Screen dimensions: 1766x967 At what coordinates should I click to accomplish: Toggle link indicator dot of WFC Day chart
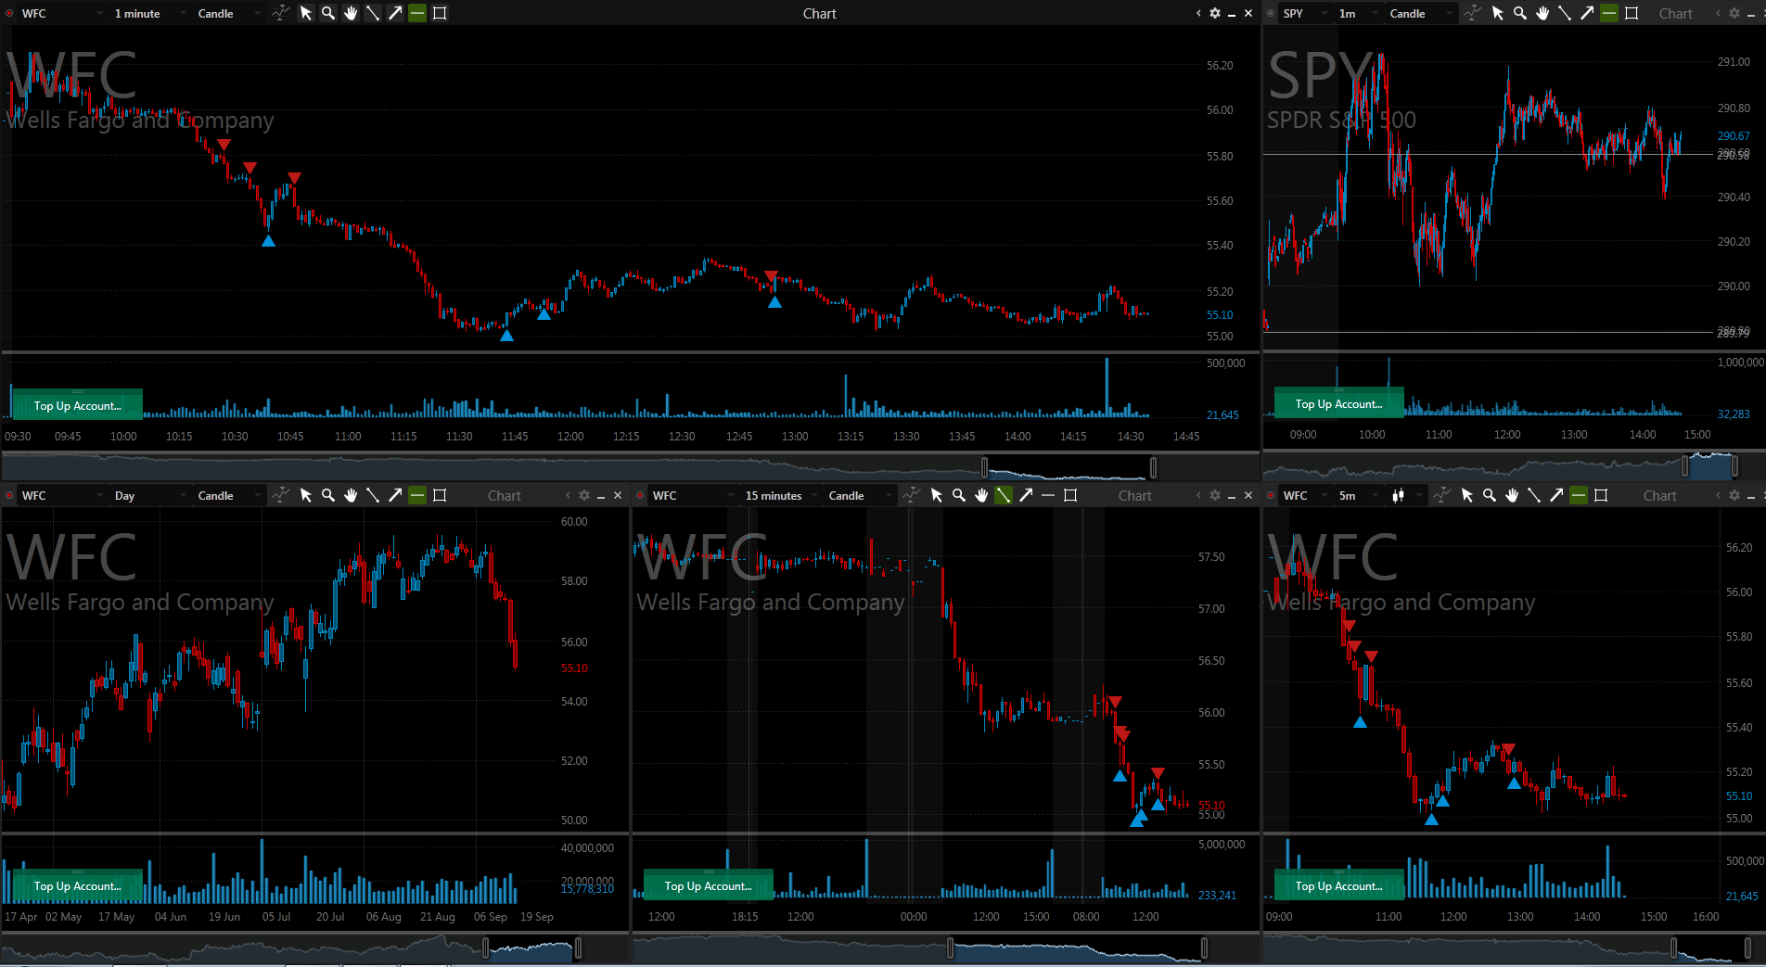click(x=9, y=495)
